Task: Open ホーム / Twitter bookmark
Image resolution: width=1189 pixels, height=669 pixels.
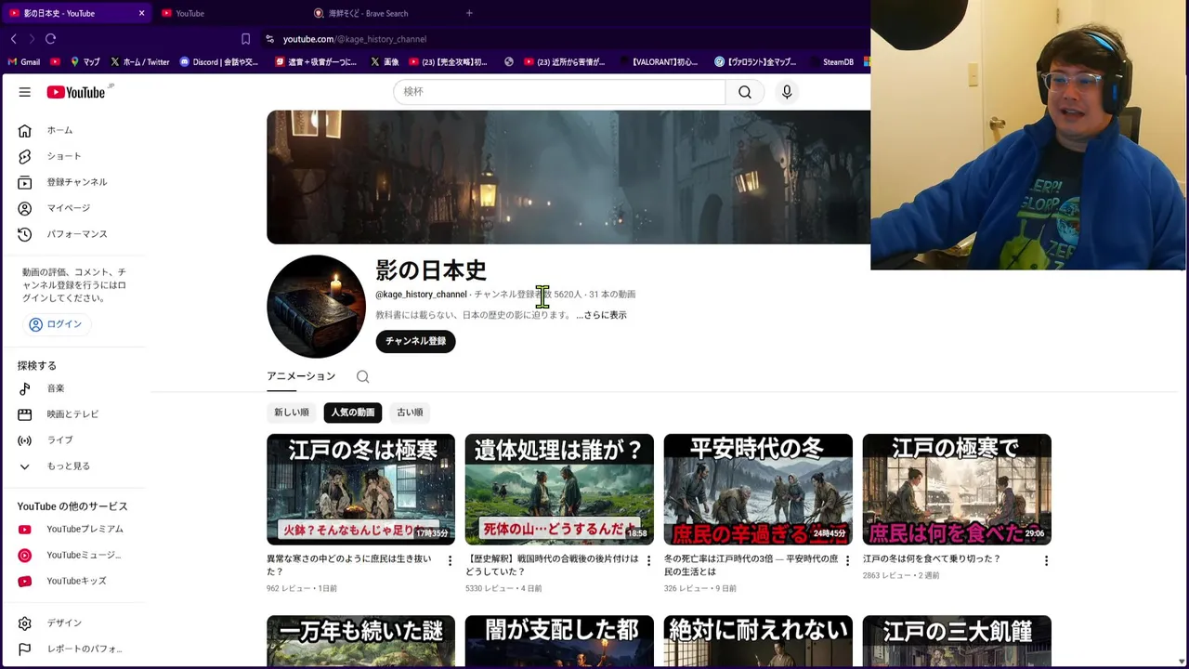Action: (x=140, y=62)
